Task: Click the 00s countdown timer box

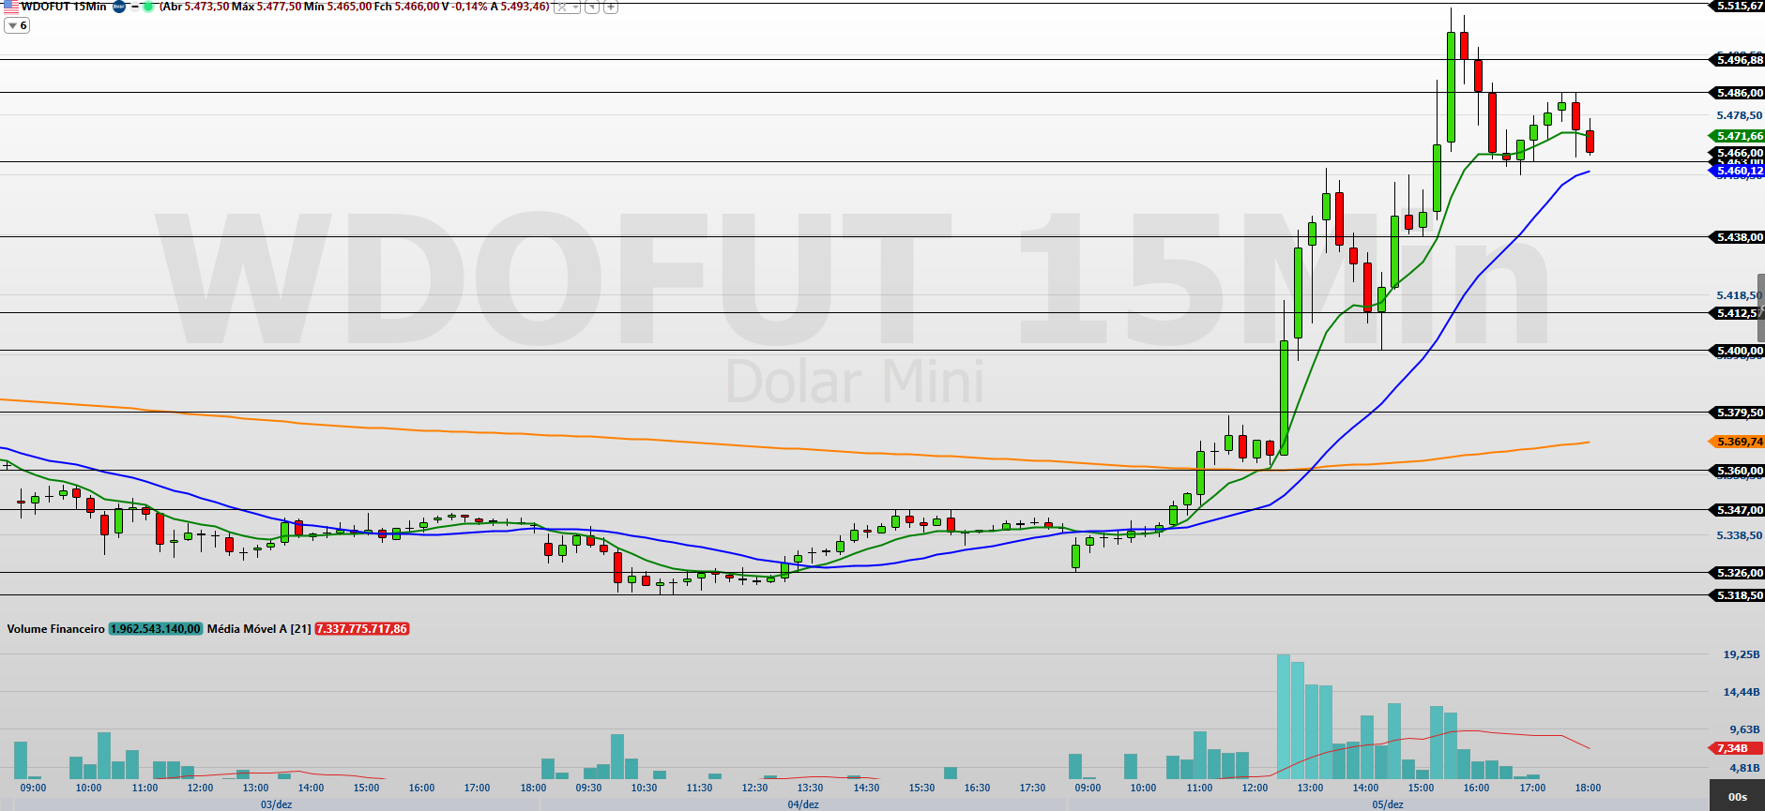Action: tap(1737, 797)
